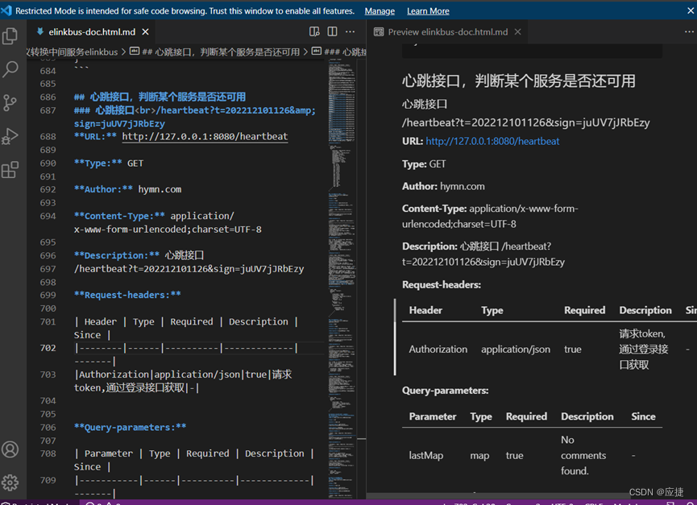Image resolution: width=697 pixels, height=505 pixels.
Task: Click the Since heading in the Query-parameters table
Action: click(643, 416)
